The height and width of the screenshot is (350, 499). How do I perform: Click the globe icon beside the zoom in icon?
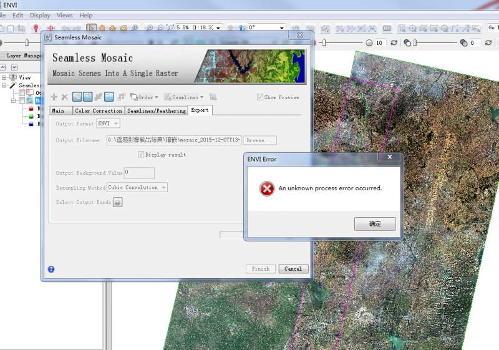click(135, 28)
